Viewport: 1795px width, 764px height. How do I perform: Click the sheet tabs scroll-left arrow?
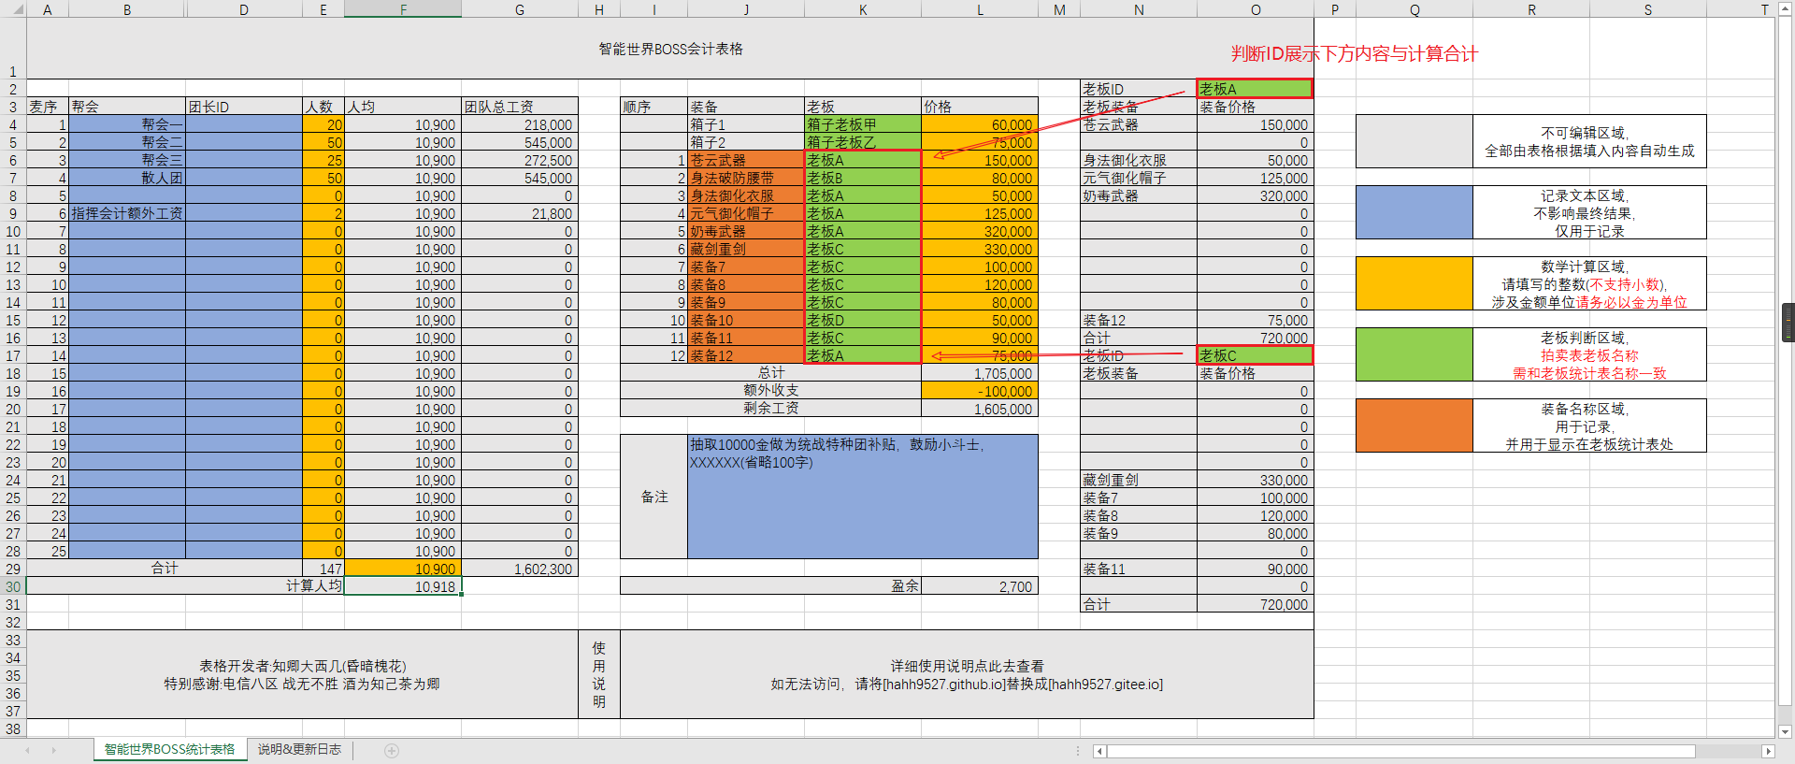click(x=27, y=751)
